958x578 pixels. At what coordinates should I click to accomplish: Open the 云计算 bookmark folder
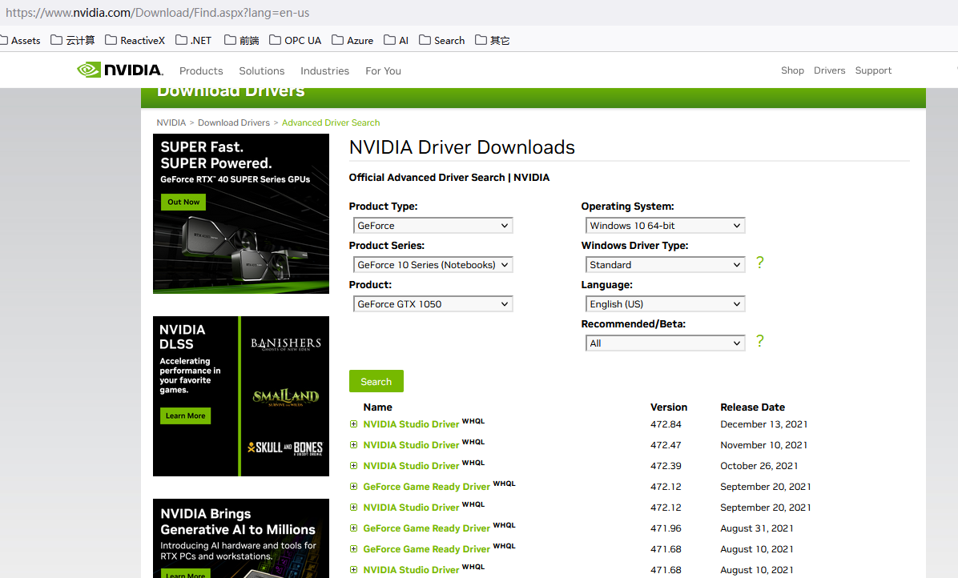tap(73, 40)
